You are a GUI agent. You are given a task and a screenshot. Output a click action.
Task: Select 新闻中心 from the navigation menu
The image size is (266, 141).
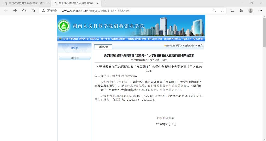(84, 39)
